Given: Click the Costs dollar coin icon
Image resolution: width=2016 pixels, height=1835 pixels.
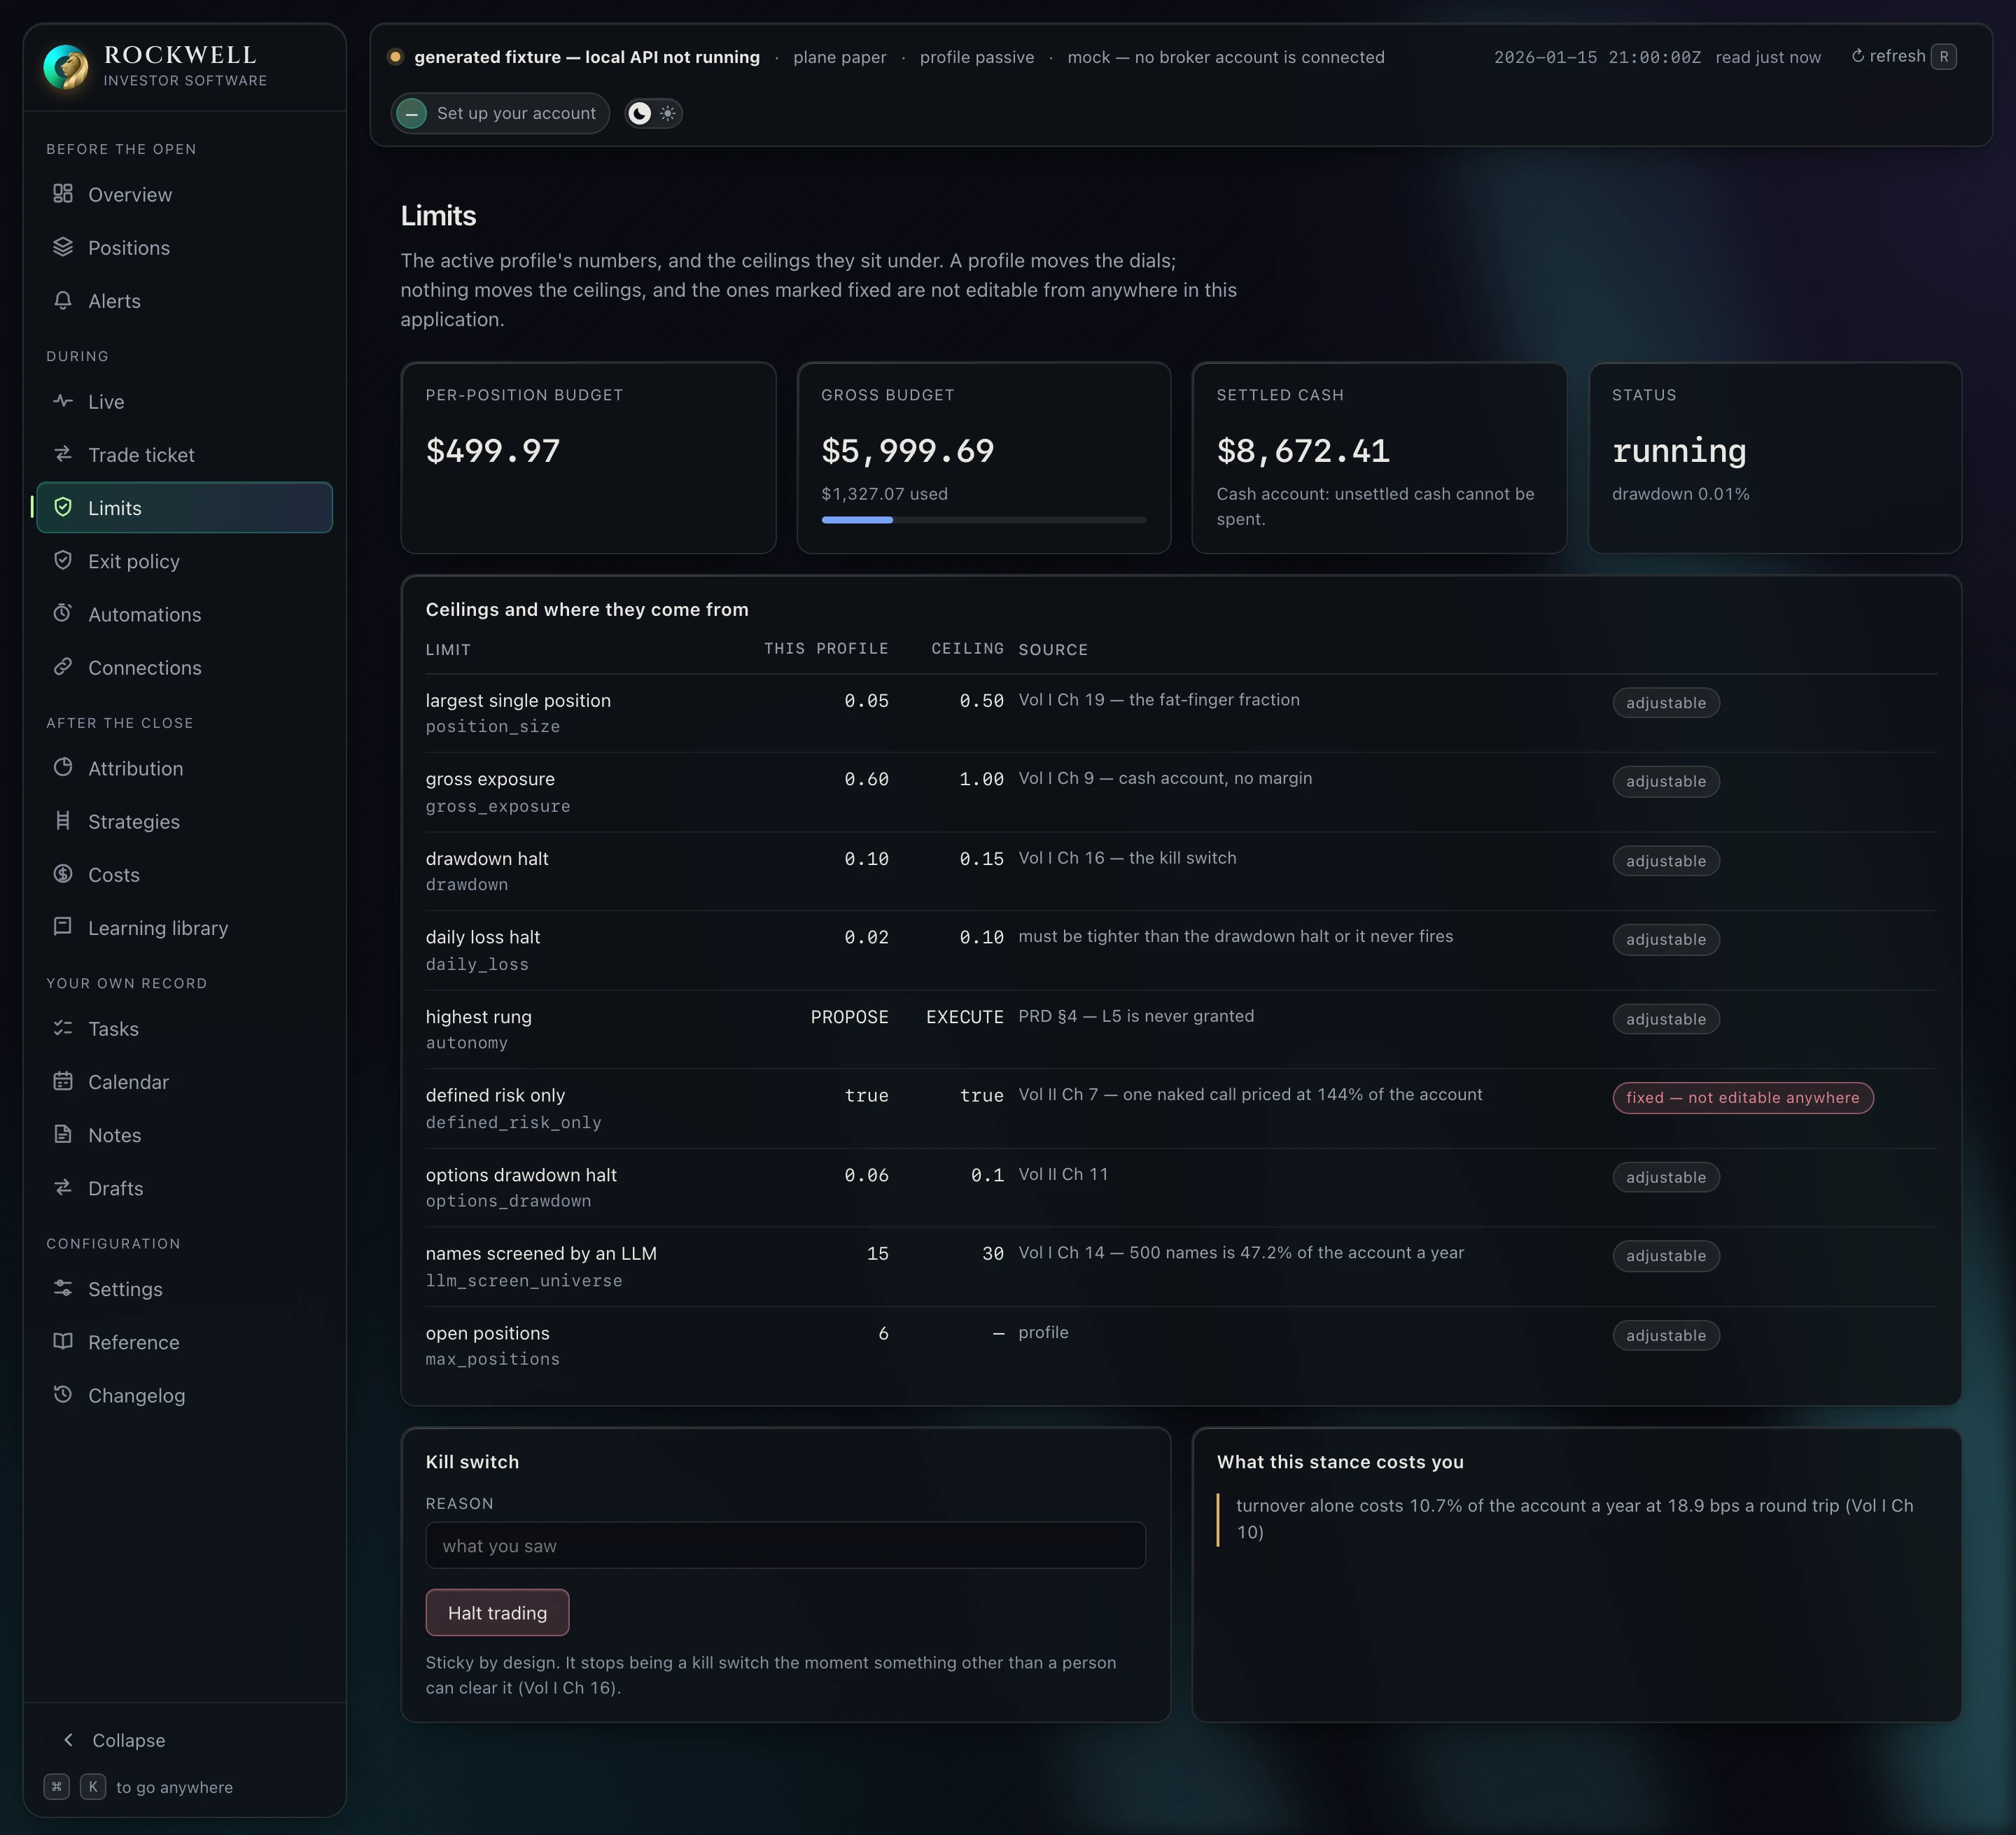Looking at the screenshot, I should click(x=63, y=874).
